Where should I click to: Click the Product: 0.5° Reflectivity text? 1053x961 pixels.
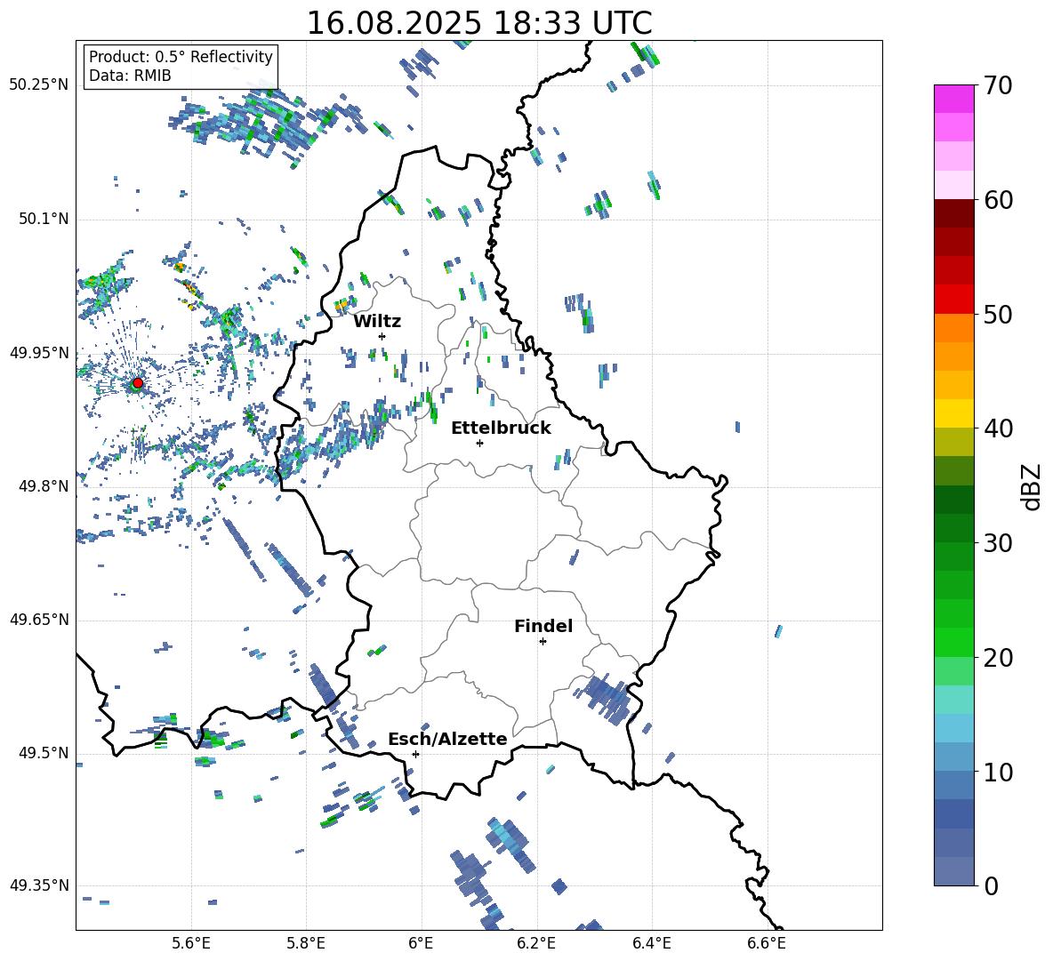pyautogui.click(x=181, y=56)
